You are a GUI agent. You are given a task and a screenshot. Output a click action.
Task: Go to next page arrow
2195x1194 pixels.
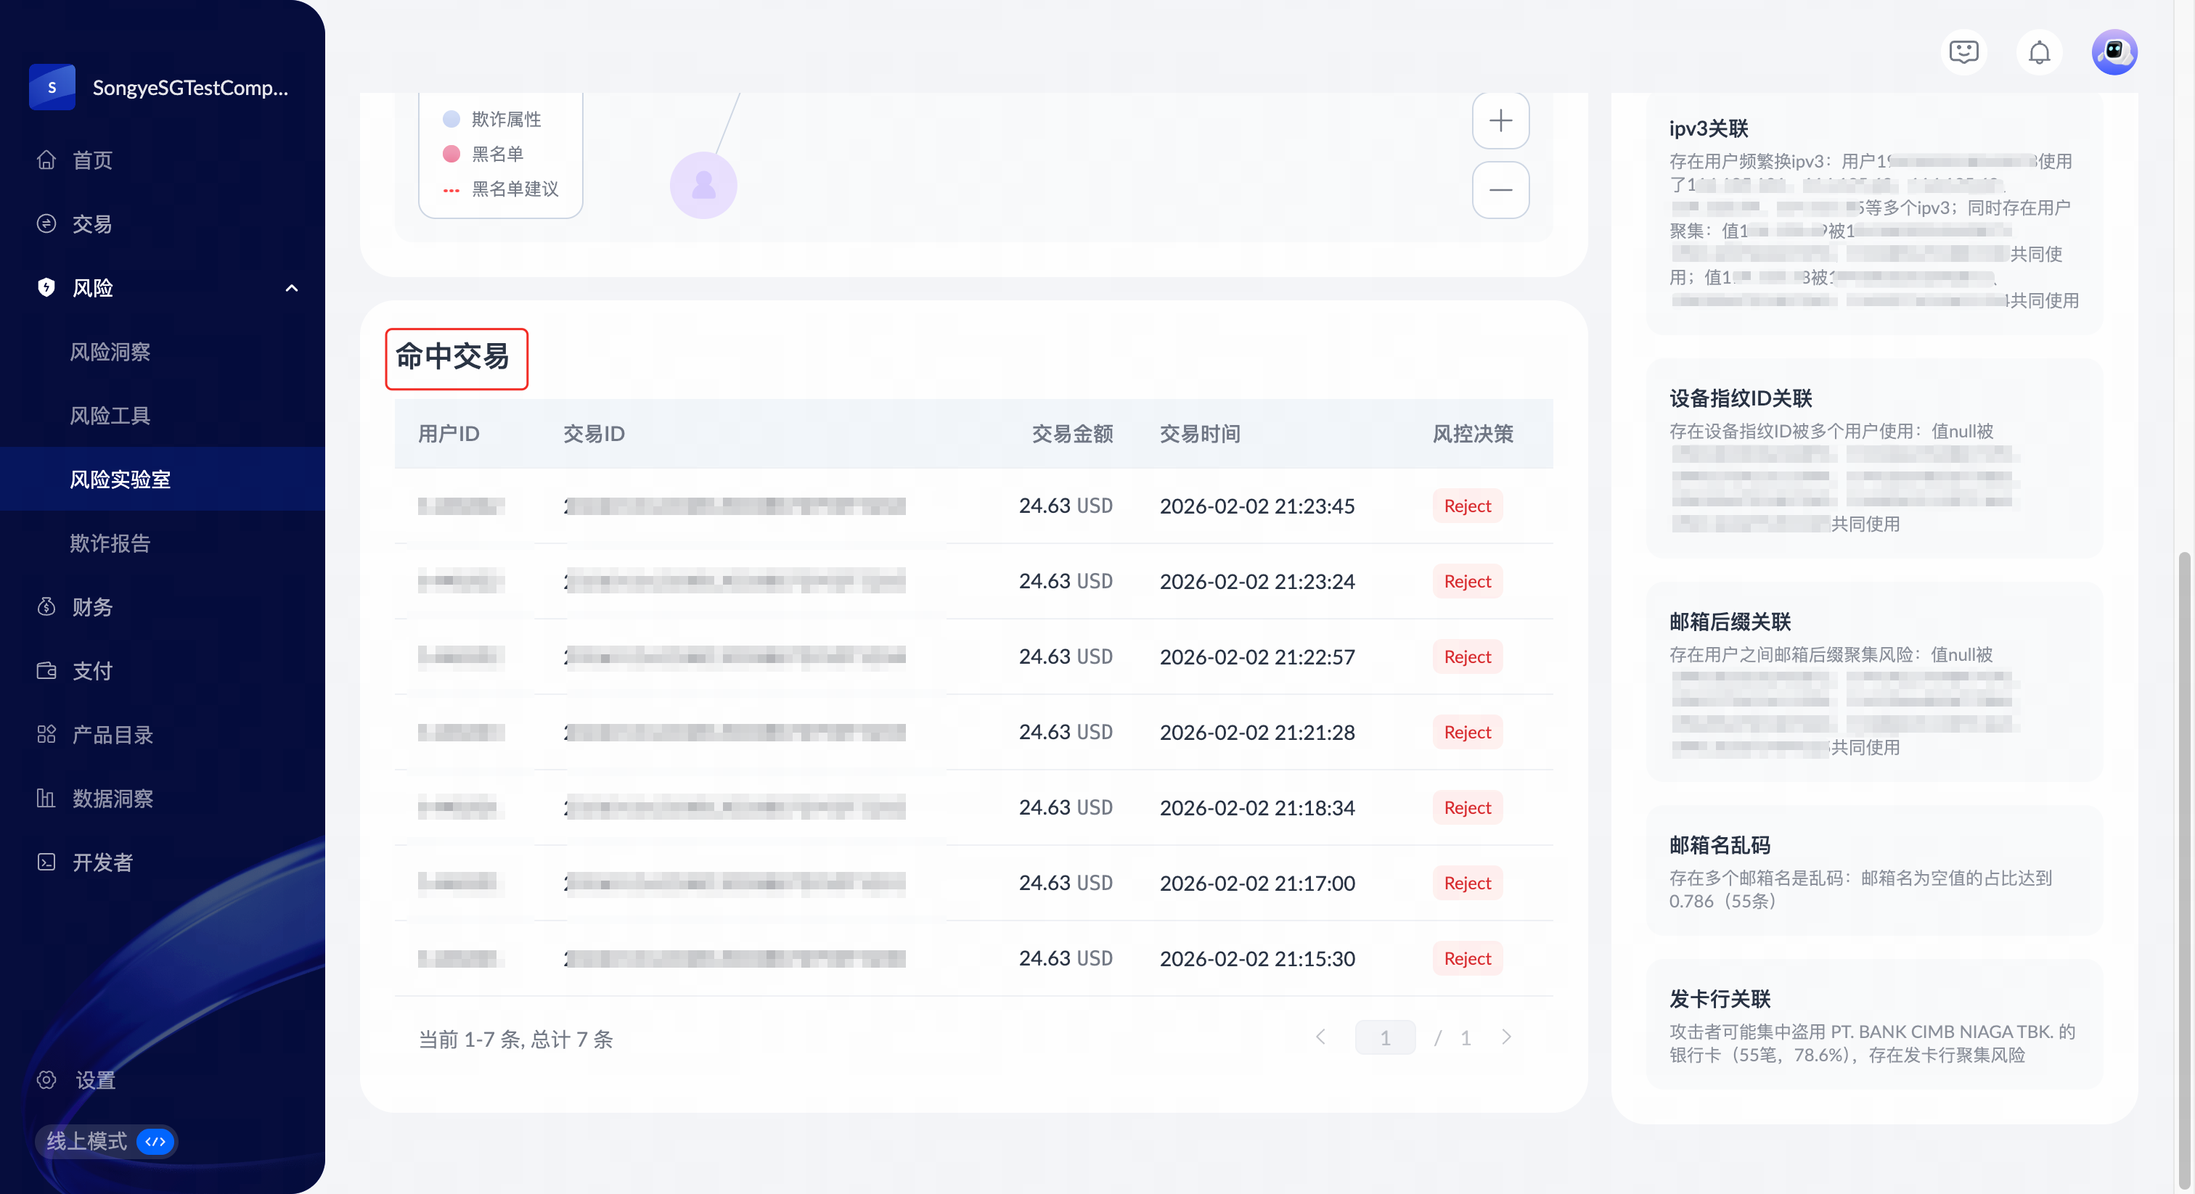1505,1037
